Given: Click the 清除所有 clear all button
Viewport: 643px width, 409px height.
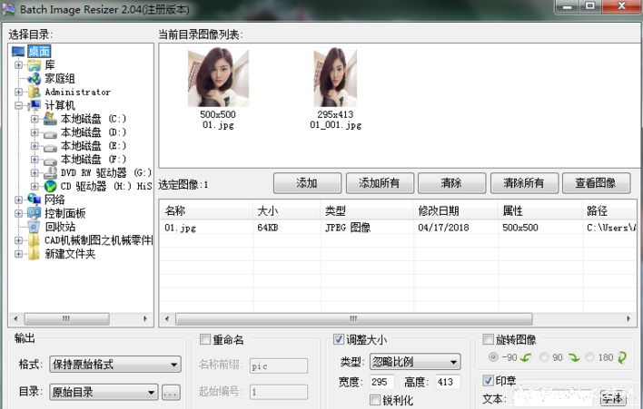Looking at the screenshot, I should coord(524,183).
